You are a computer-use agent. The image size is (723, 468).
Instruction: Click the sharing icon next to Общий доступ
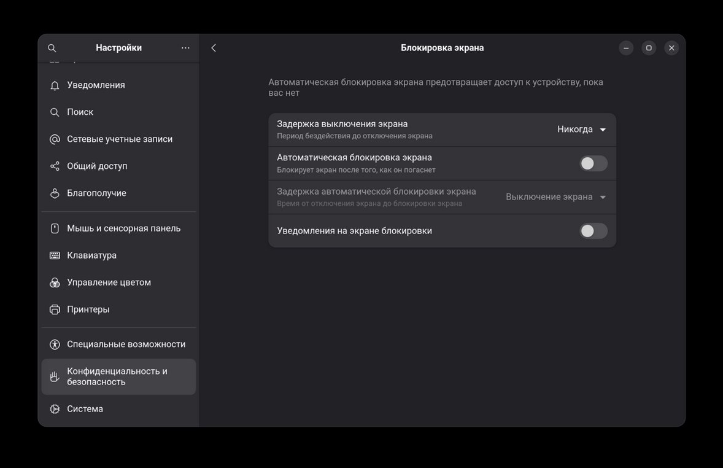[55, 166]
